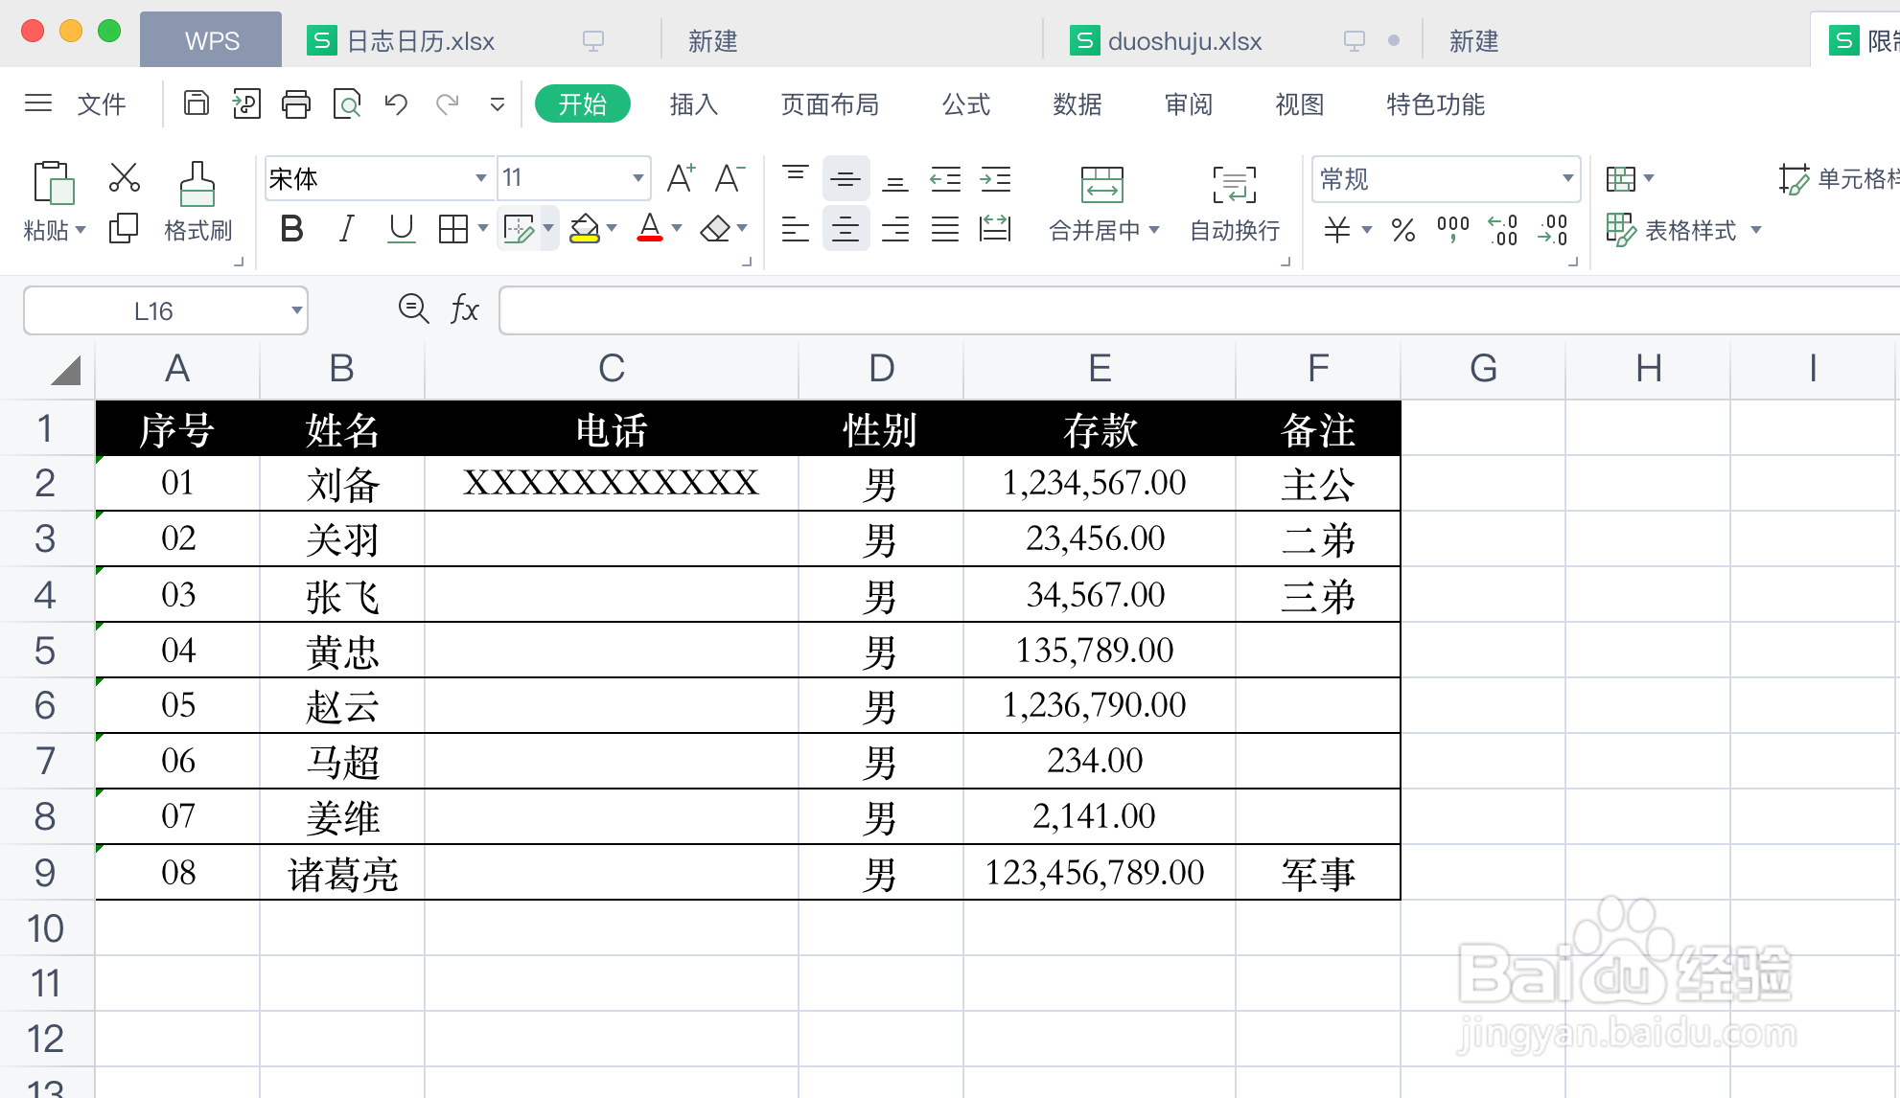Click the zoom magnifier beside fx
Image resolution: width=1900 pixels, height=1098 pixels.
(x=413, y=309)
